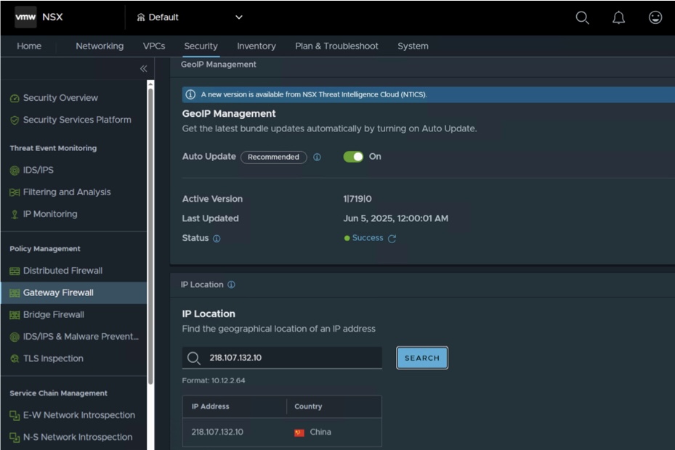Click the Success status link
Screen dimensions: 675x450
pyautogui.click(x=367, y=238)
